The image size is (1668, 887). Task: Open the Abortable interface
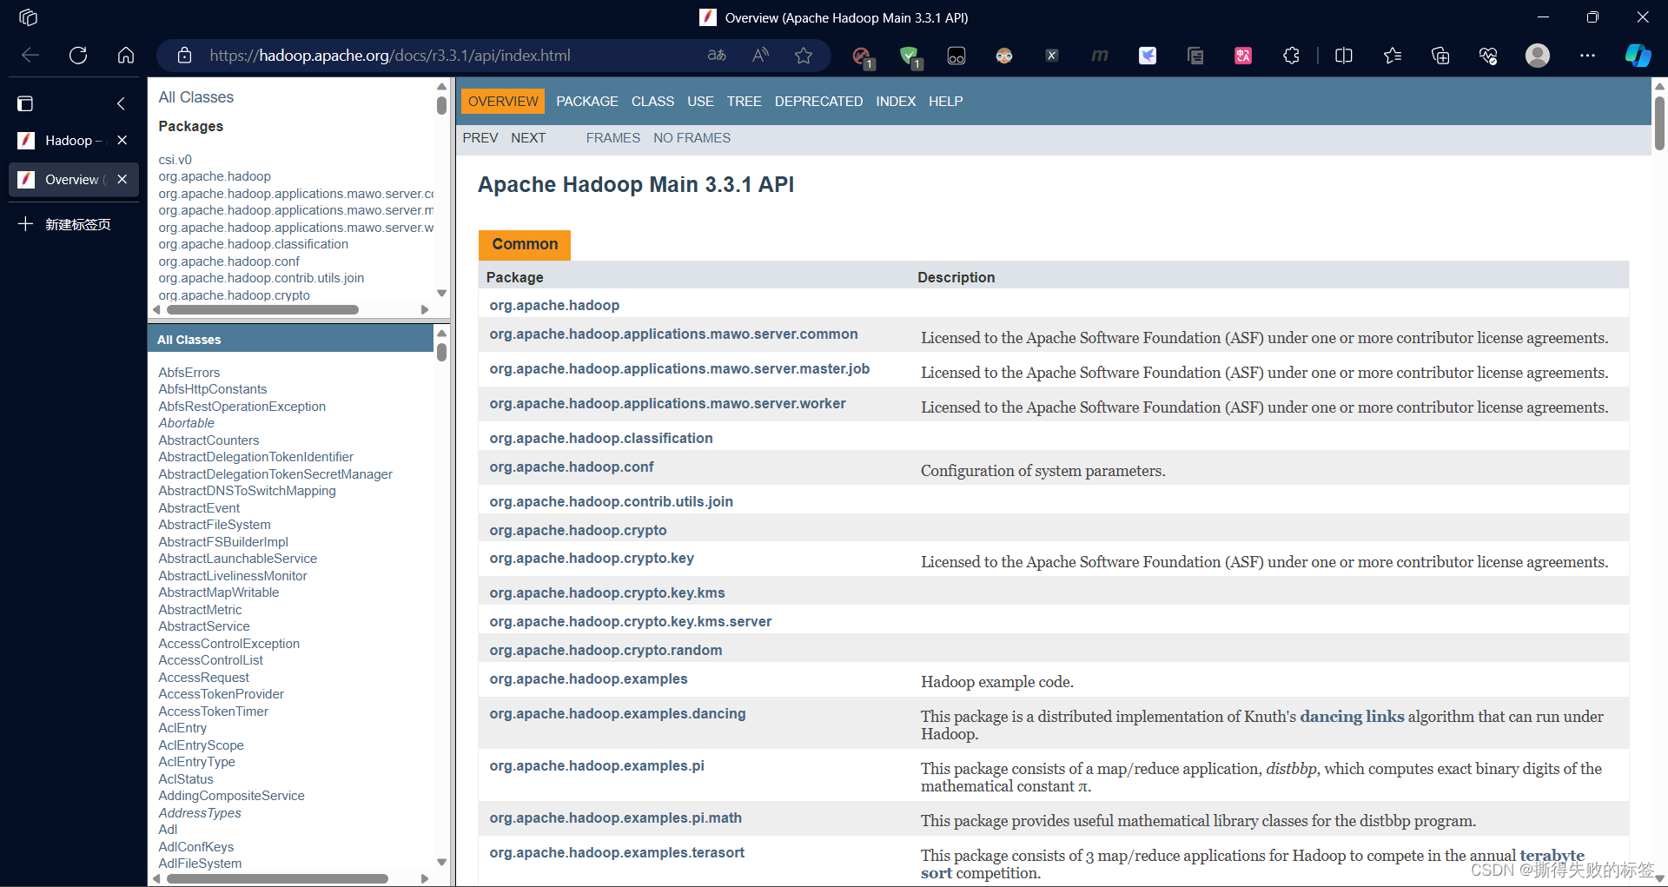point(186,423)
